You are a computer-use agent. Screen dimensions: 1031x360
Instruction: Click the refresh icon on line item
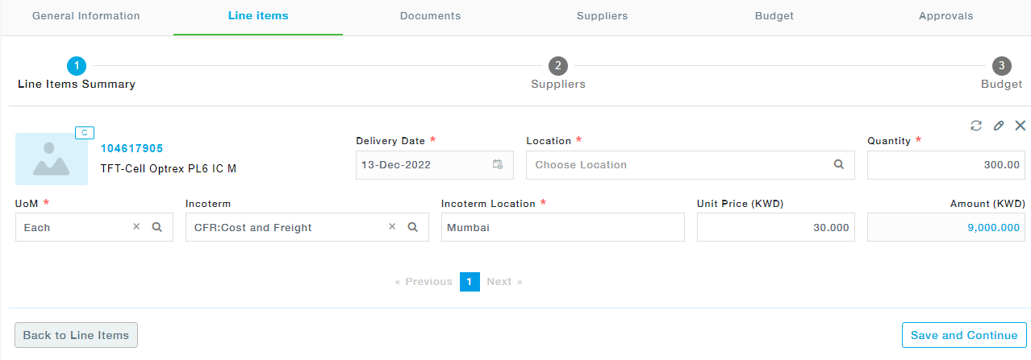pyautogui.click(x=976, y=126)
